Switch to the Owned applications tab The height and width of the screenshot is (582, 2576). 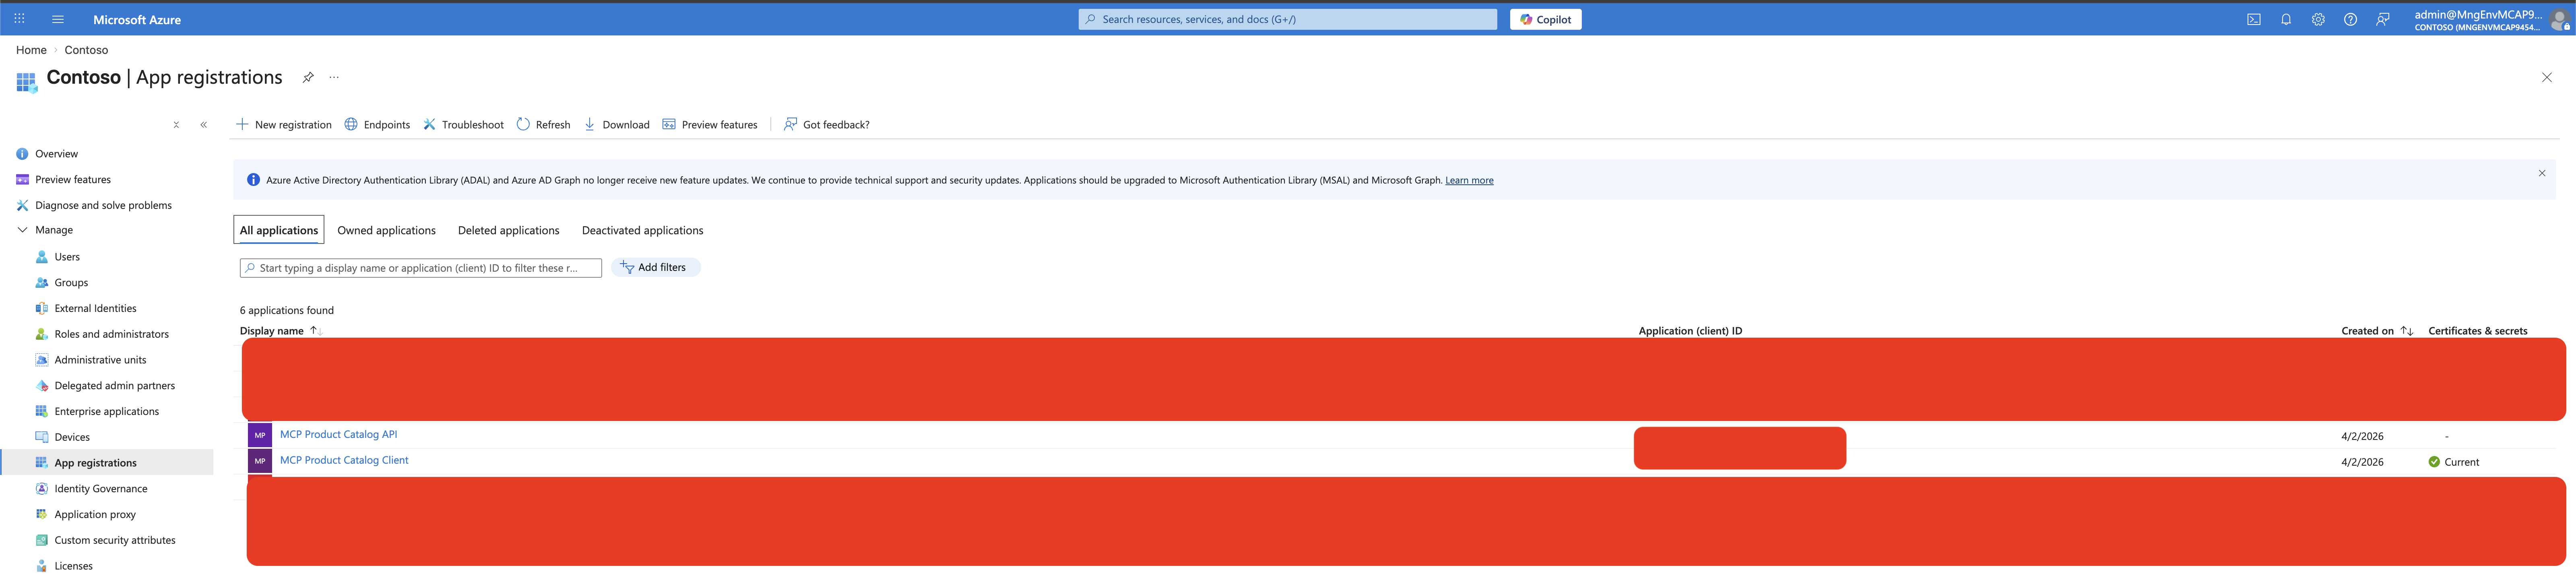(x=386, y=230)
